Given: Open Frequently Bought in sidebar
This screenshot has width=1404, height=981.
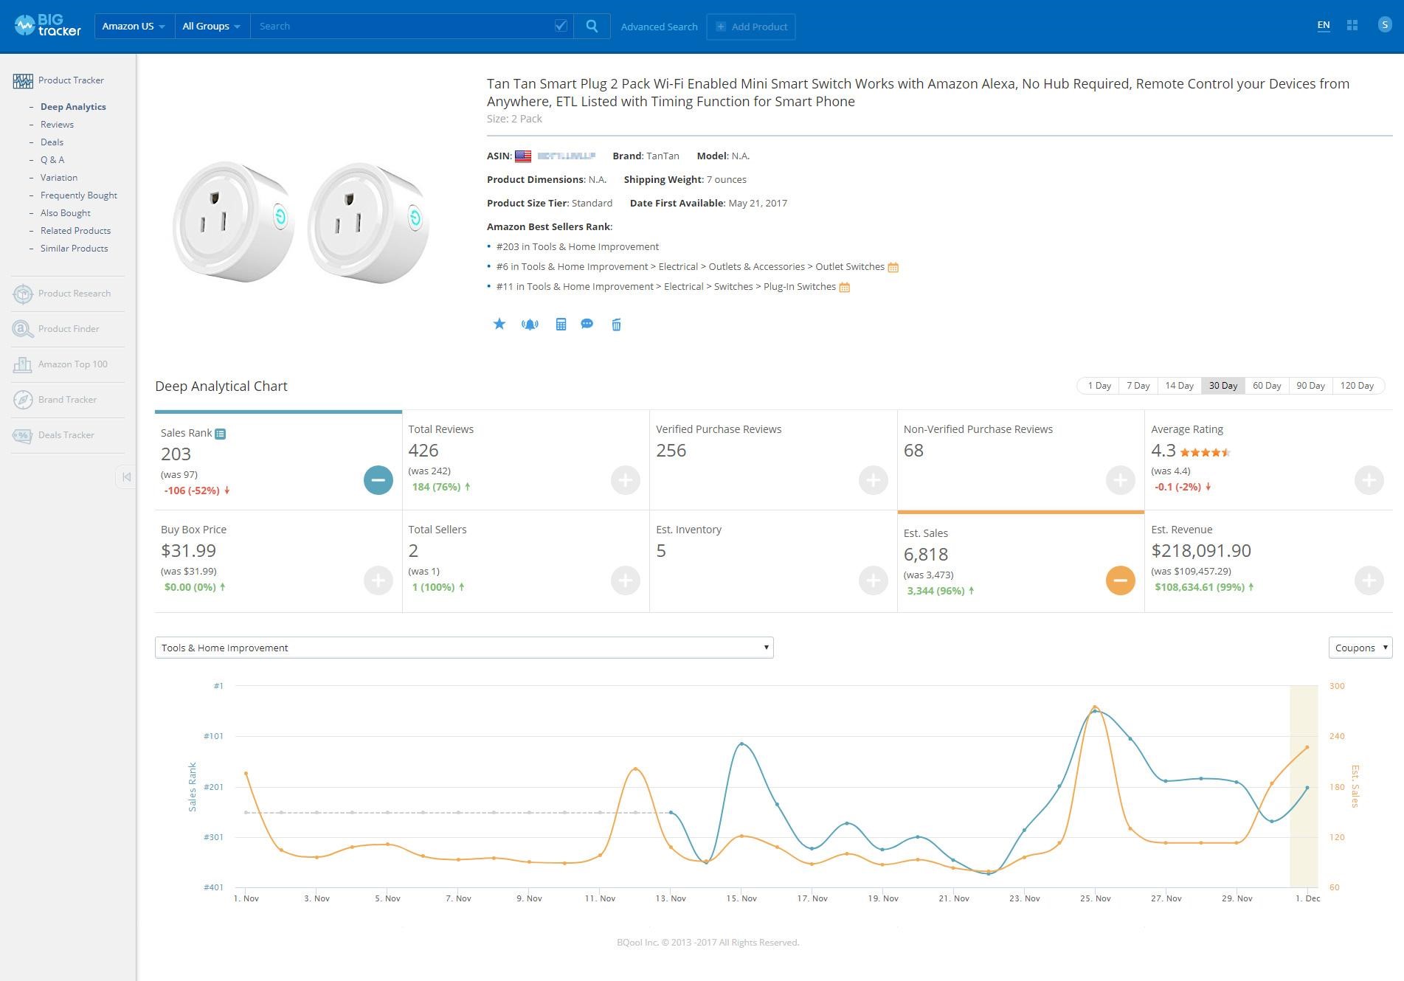Looking at the screenshot, I should click(79, 195).
